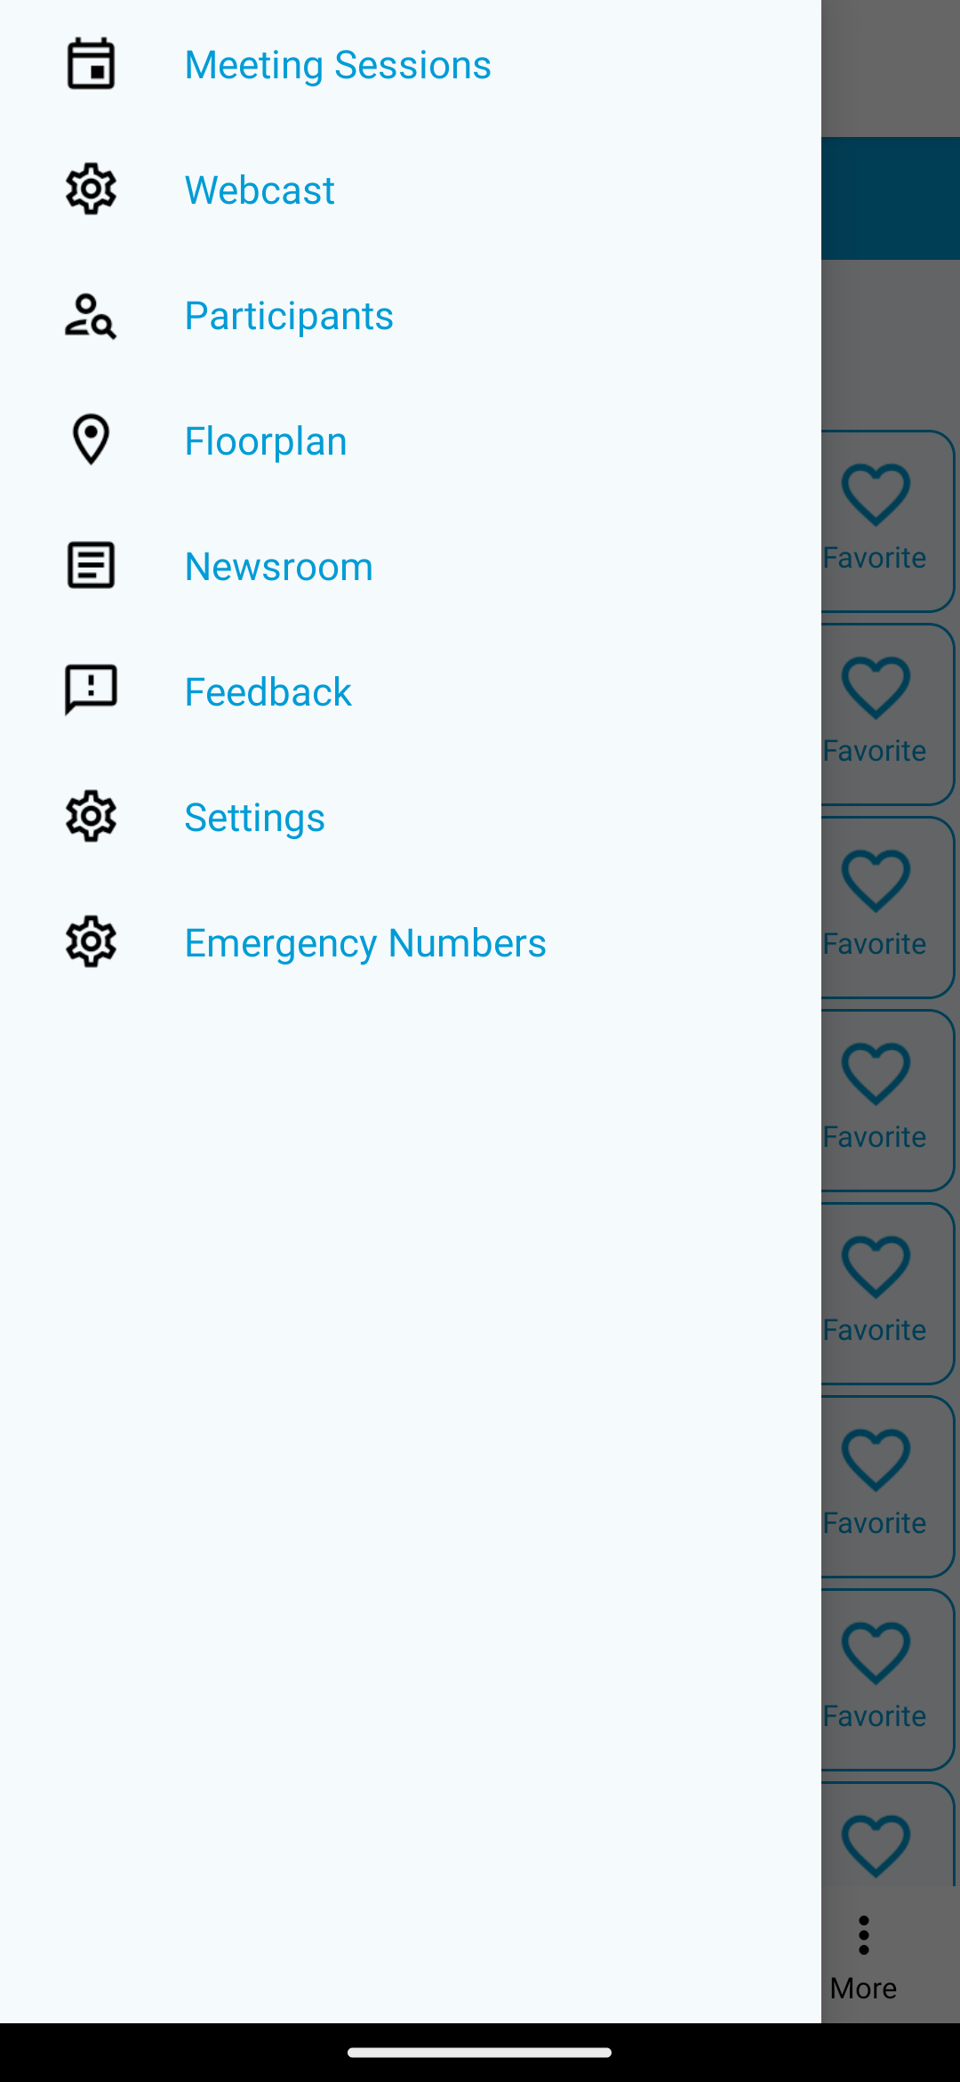Image resolution: width=960 pixels, height=2082 pixels.
Task: Tap the Settings gear icon
Action: tap(91, 817)
